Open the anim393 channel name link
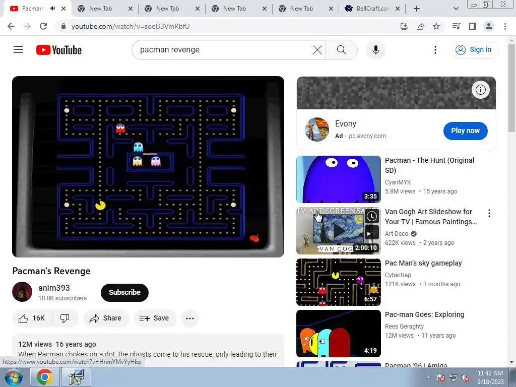Screen dimensions: 516x387 [54, 288]
